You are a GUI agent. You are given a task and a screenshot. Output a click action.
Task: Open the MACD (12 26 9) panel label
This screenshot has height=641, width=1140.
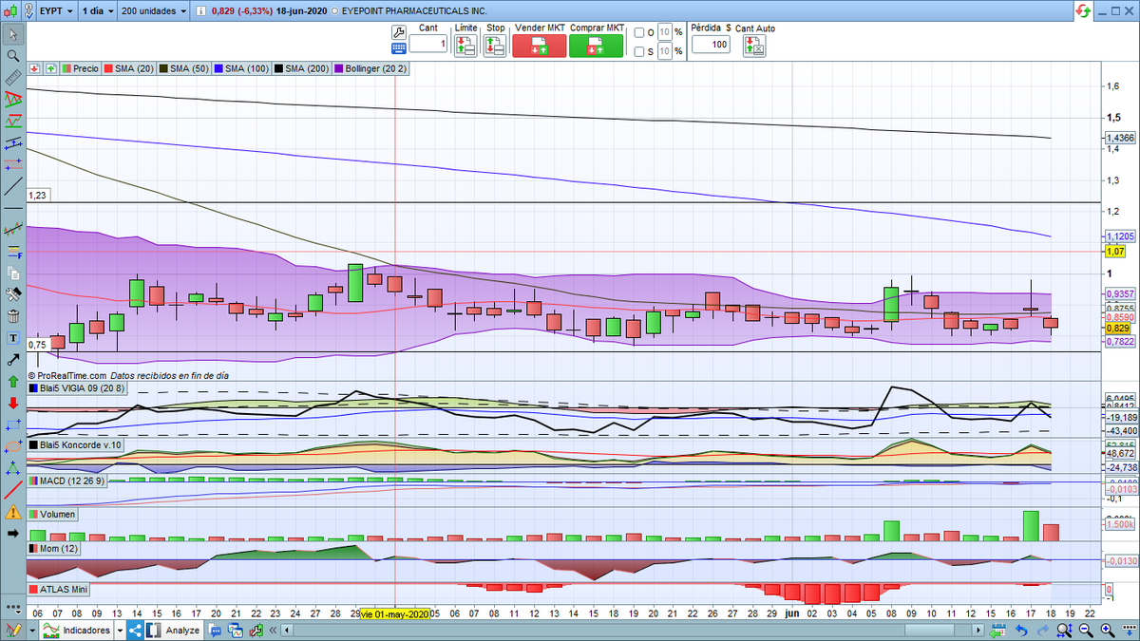coord(69,481)
